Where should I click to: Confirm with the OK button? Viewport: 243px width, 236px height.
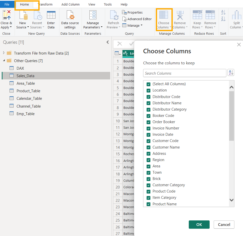[199, 224]
